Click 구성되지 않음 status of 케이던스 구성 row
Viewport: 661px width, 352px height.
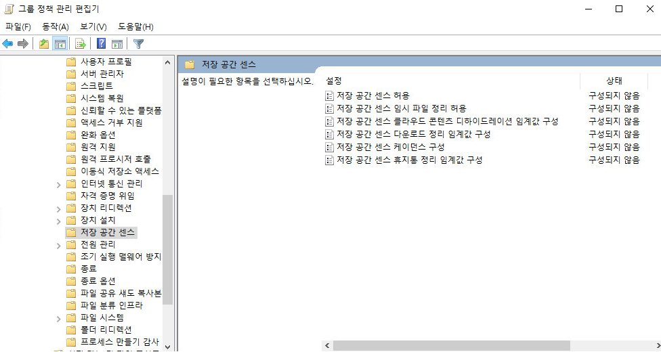pyautogui.click(x=614, y=147)
